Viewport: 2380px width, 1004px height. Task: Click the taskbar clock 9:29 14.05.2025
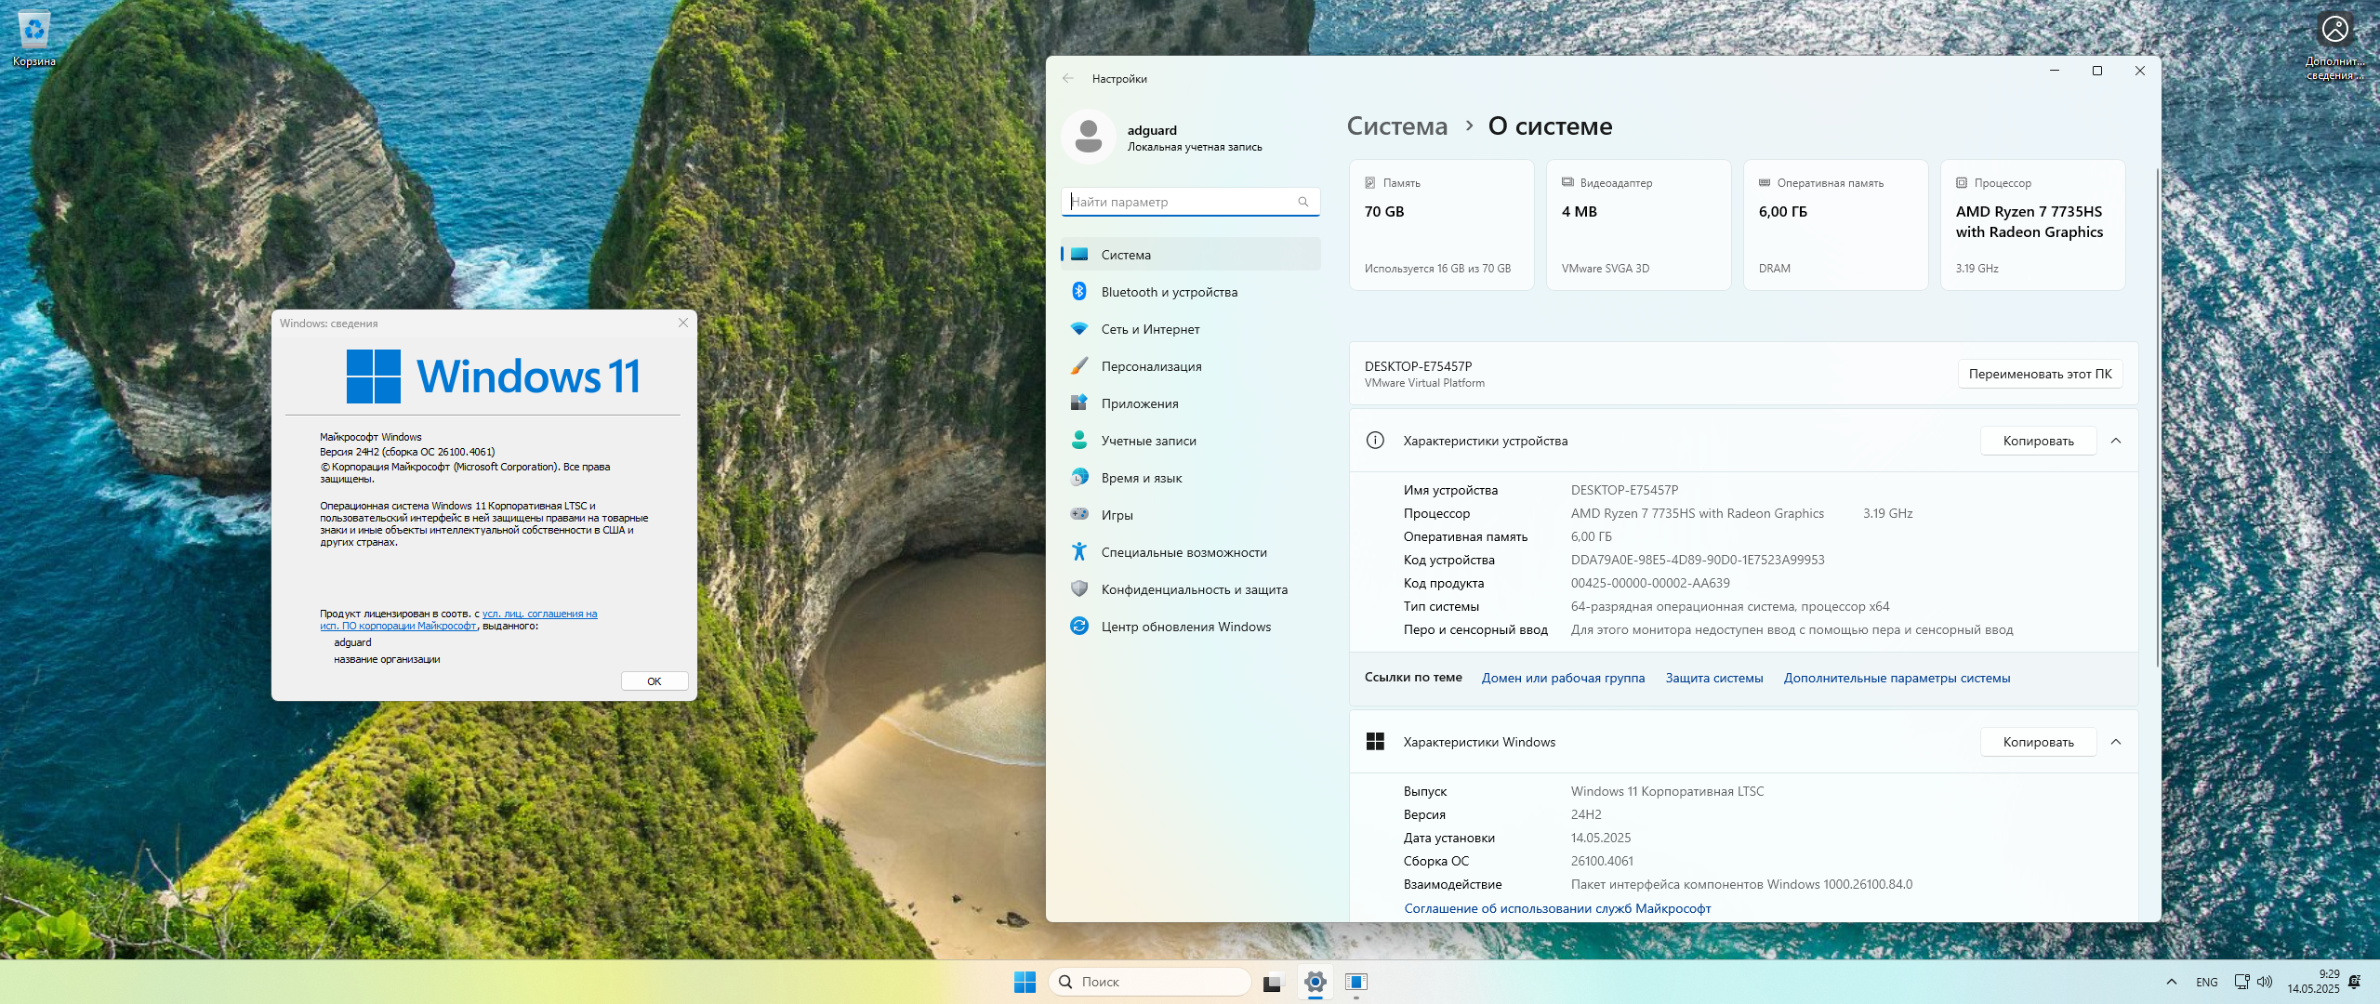(2313, 982)
